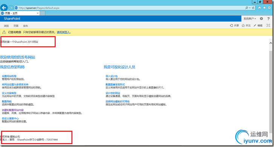Image resolution: width=274 pixels, height=147 pixels.
Task: Click 我是可视化设计人员 heading
Action: click(x=119, y=67)
